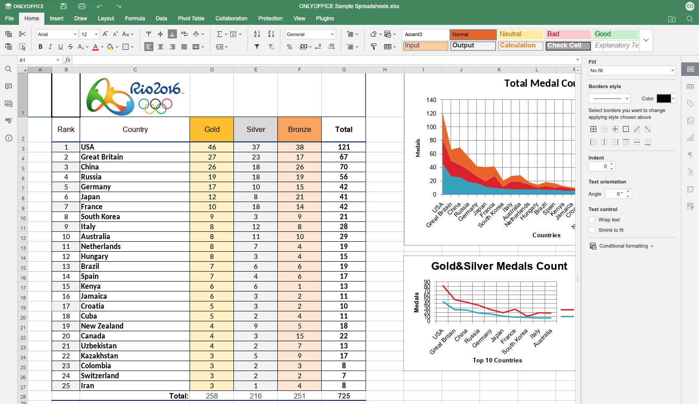Open the font name Arial dropdown
699x404 pixels.
[75, 34]
